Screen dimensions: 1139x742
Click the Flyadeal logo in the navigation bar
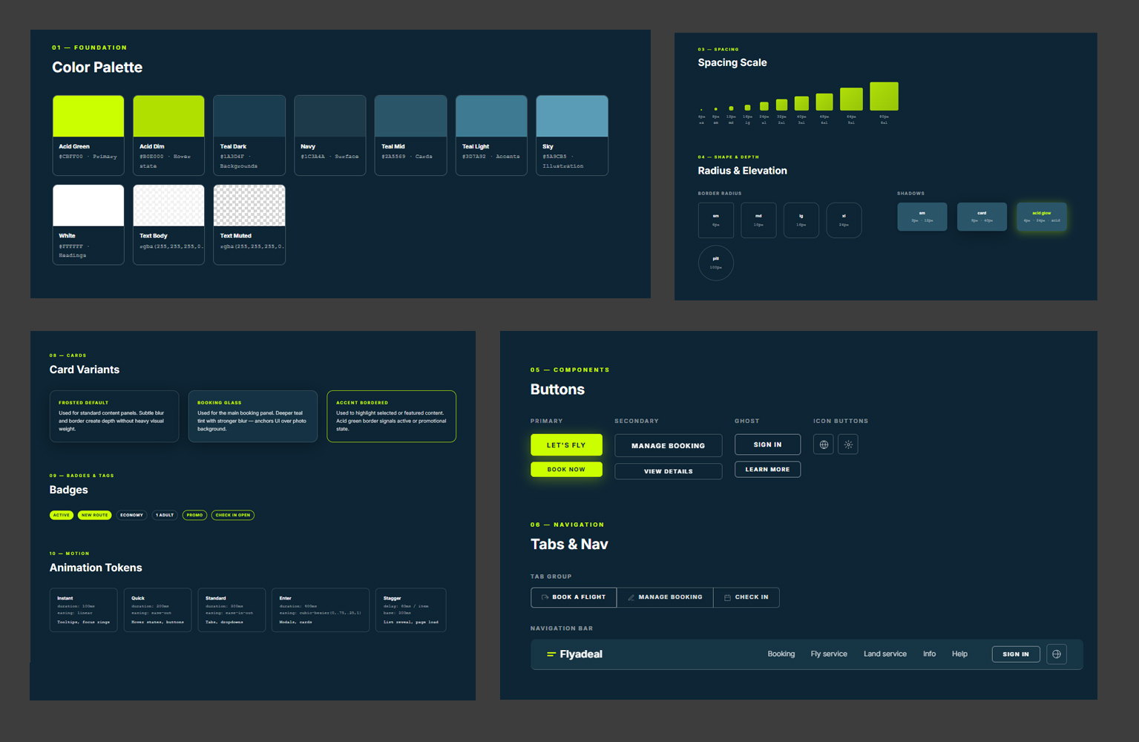pyautogui.click(x=574, y=654)
